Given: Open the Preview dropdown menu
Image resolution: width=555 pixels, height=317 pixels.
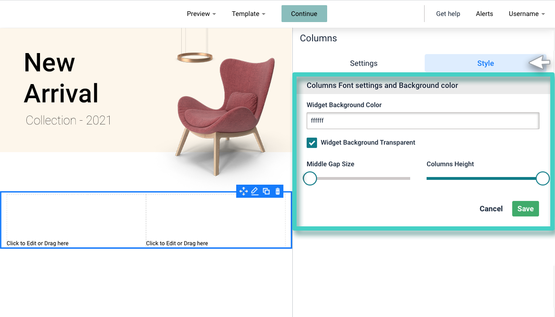Looking at the screenshot, I should tap(201, 14).
